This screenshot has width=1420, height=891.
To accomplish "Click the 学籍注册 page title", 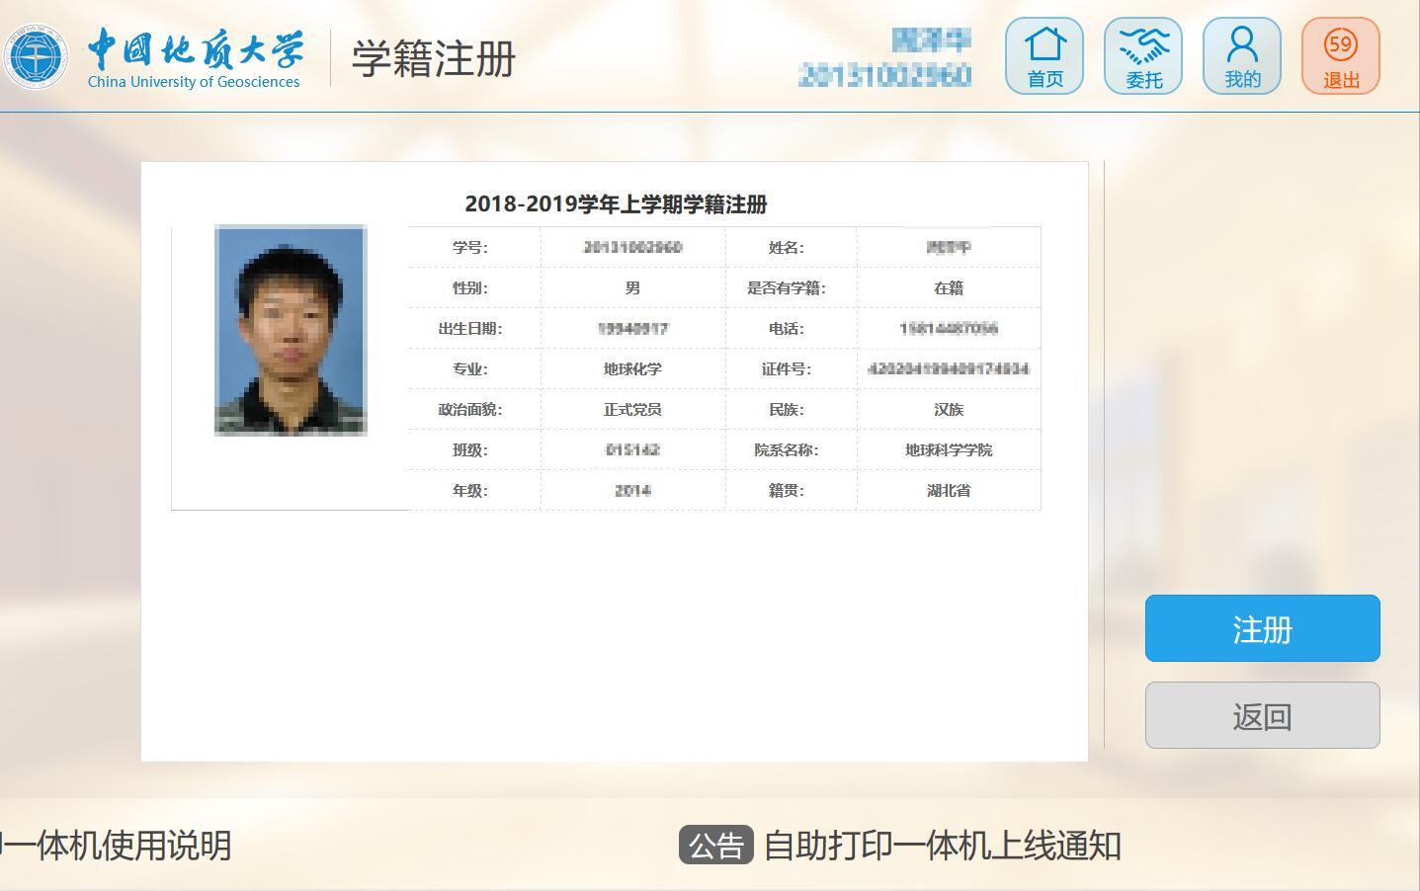I will coord(434,58).
